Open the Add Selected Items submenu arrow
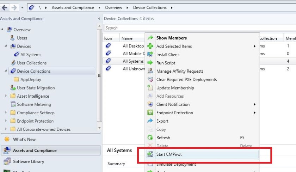Viewport: 296px width, 172px height. (254, 46)
